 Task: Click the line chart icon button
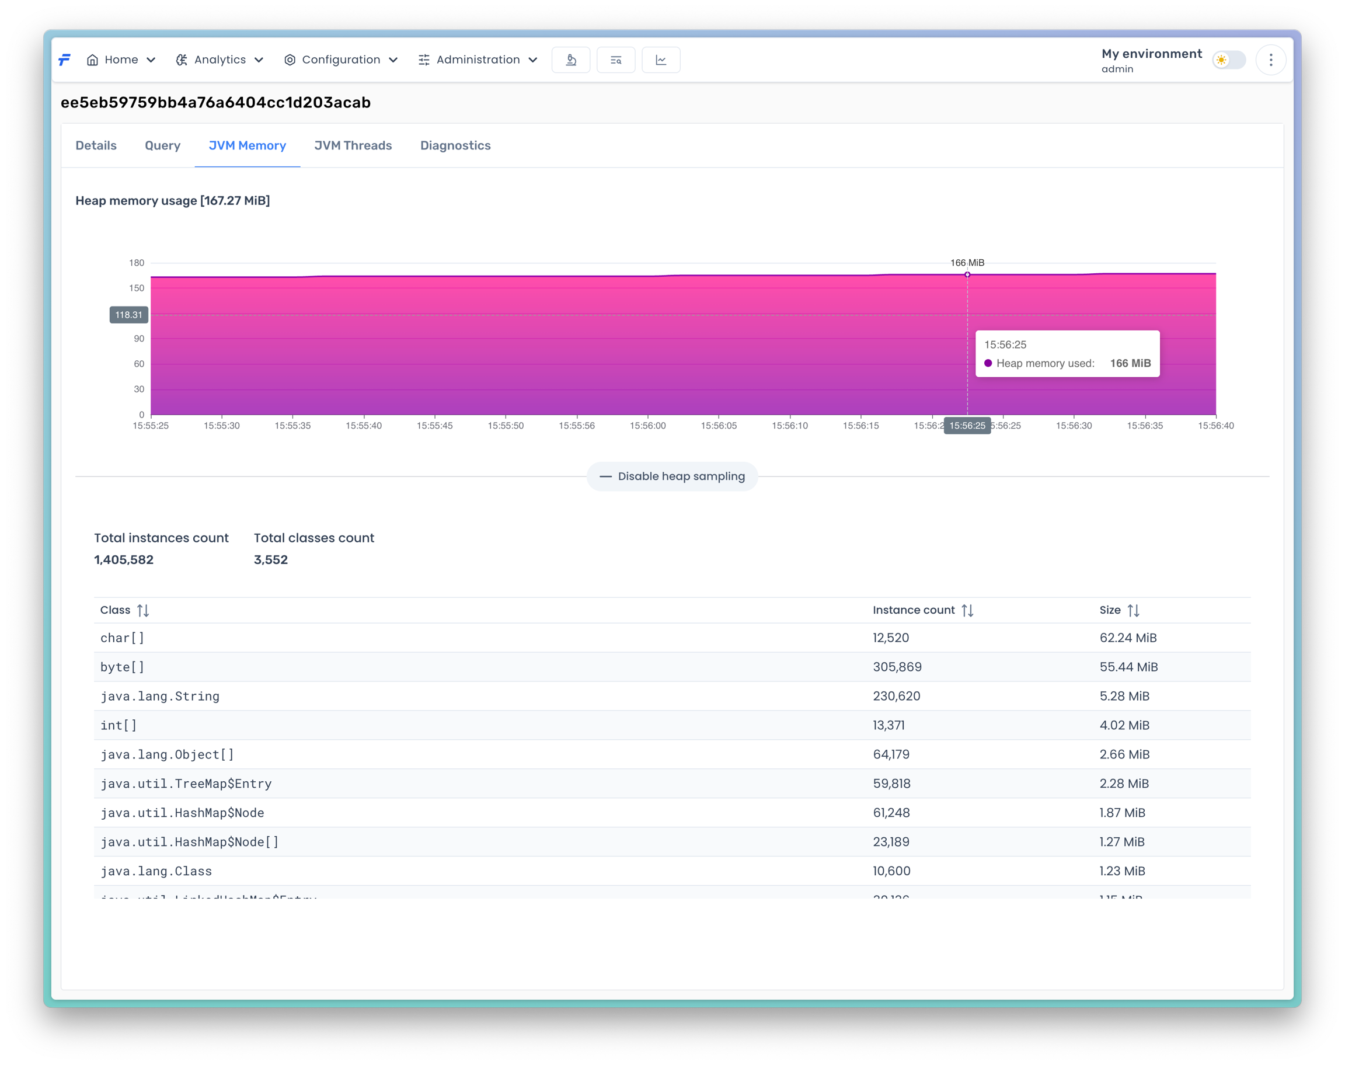point(661,60)
